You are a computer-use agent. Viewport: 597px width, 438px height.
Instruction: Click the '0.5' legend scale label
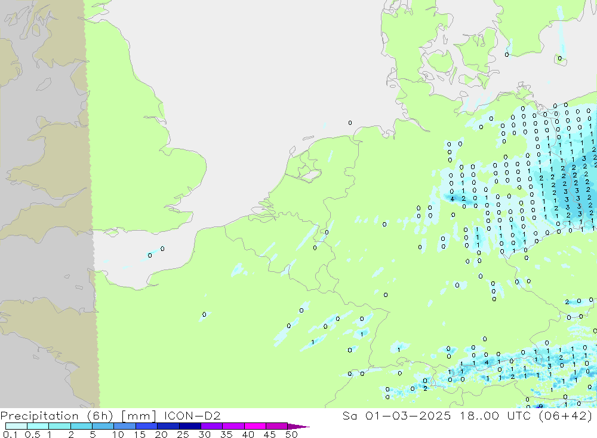(x=32, y=434)
